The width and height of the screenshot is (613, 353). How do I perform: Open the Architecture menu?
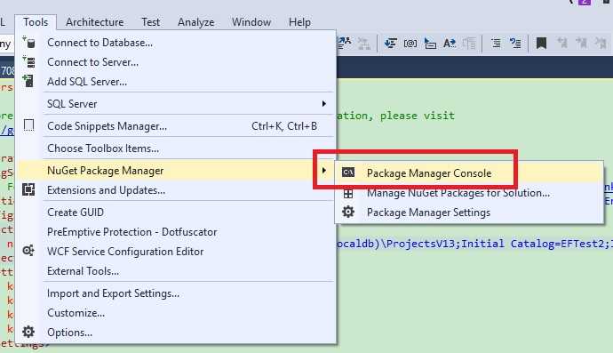point(94,22)
